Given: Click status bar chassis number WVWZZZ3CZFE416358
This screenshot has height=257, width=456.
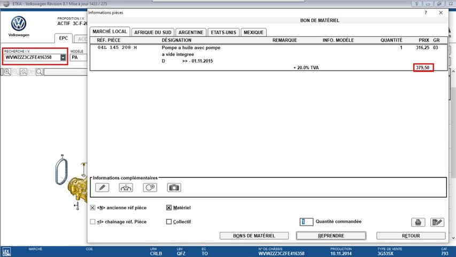Looking at the screenshot, I should coord(282,253).
